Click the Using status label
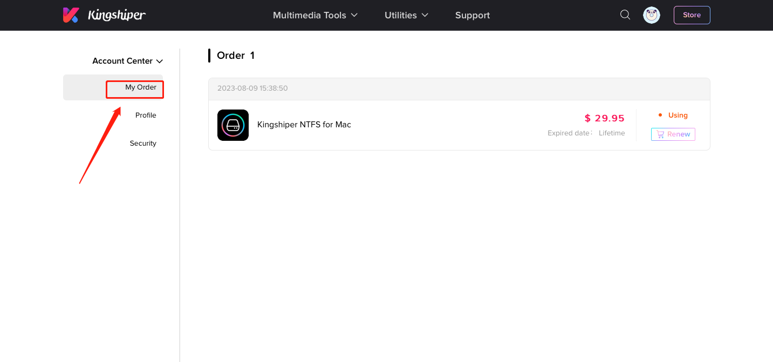Screen dimensions: 773x362 coord(678,115)
